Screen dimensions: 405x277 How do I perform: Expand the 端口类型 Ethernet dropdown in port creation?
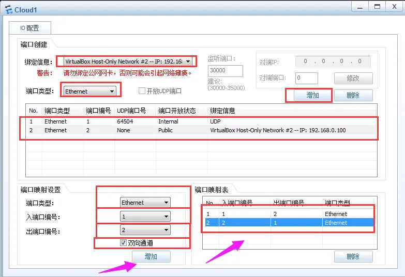click(111, 91)
